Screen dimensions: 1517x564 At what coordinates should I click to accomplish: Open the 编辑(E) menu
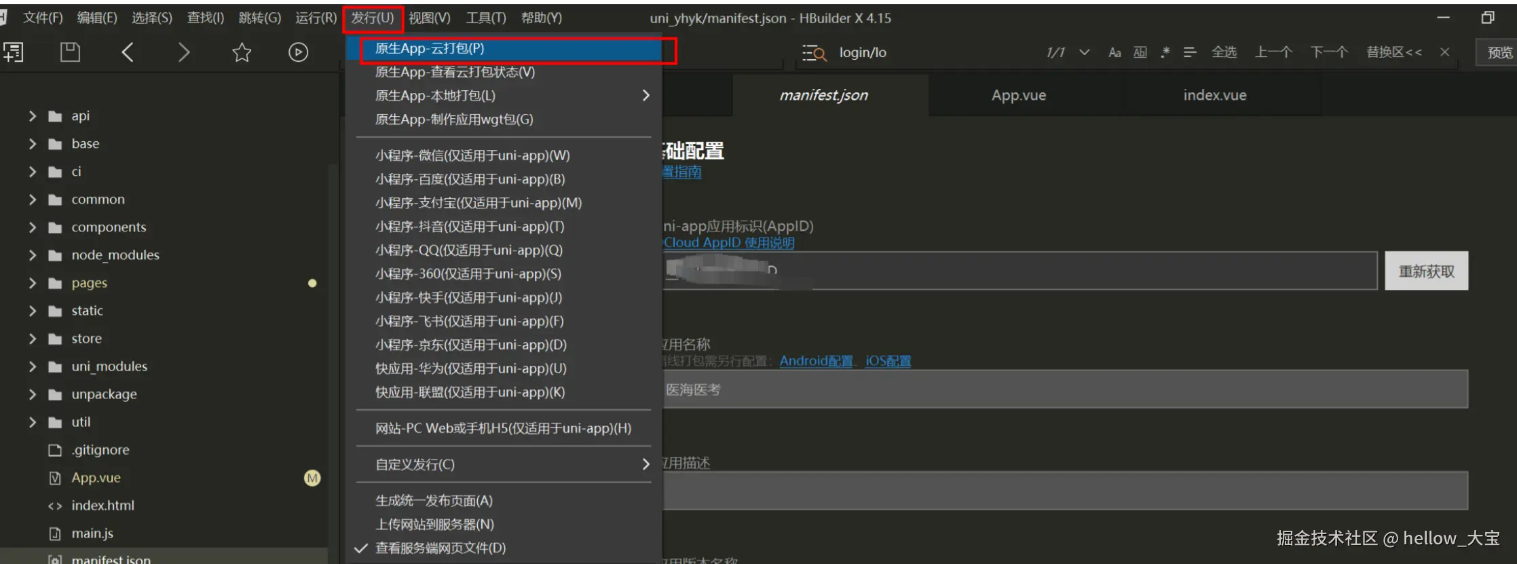click(97, 18)
